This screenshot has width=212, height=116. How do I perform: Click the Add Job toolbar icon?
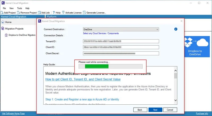coord(39,13)
